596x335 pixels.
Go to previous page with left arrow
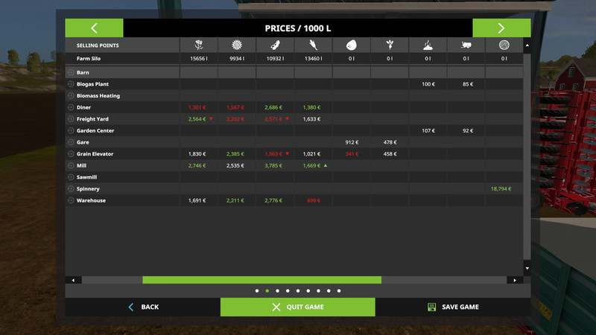[94, 28]
